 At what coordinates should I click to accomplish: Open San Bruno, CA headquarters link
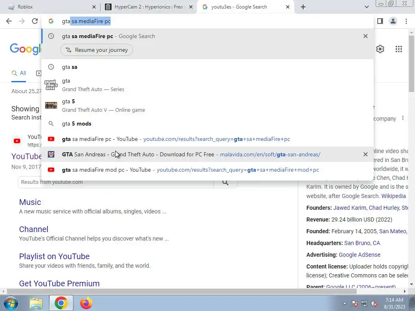click(362, 243)
